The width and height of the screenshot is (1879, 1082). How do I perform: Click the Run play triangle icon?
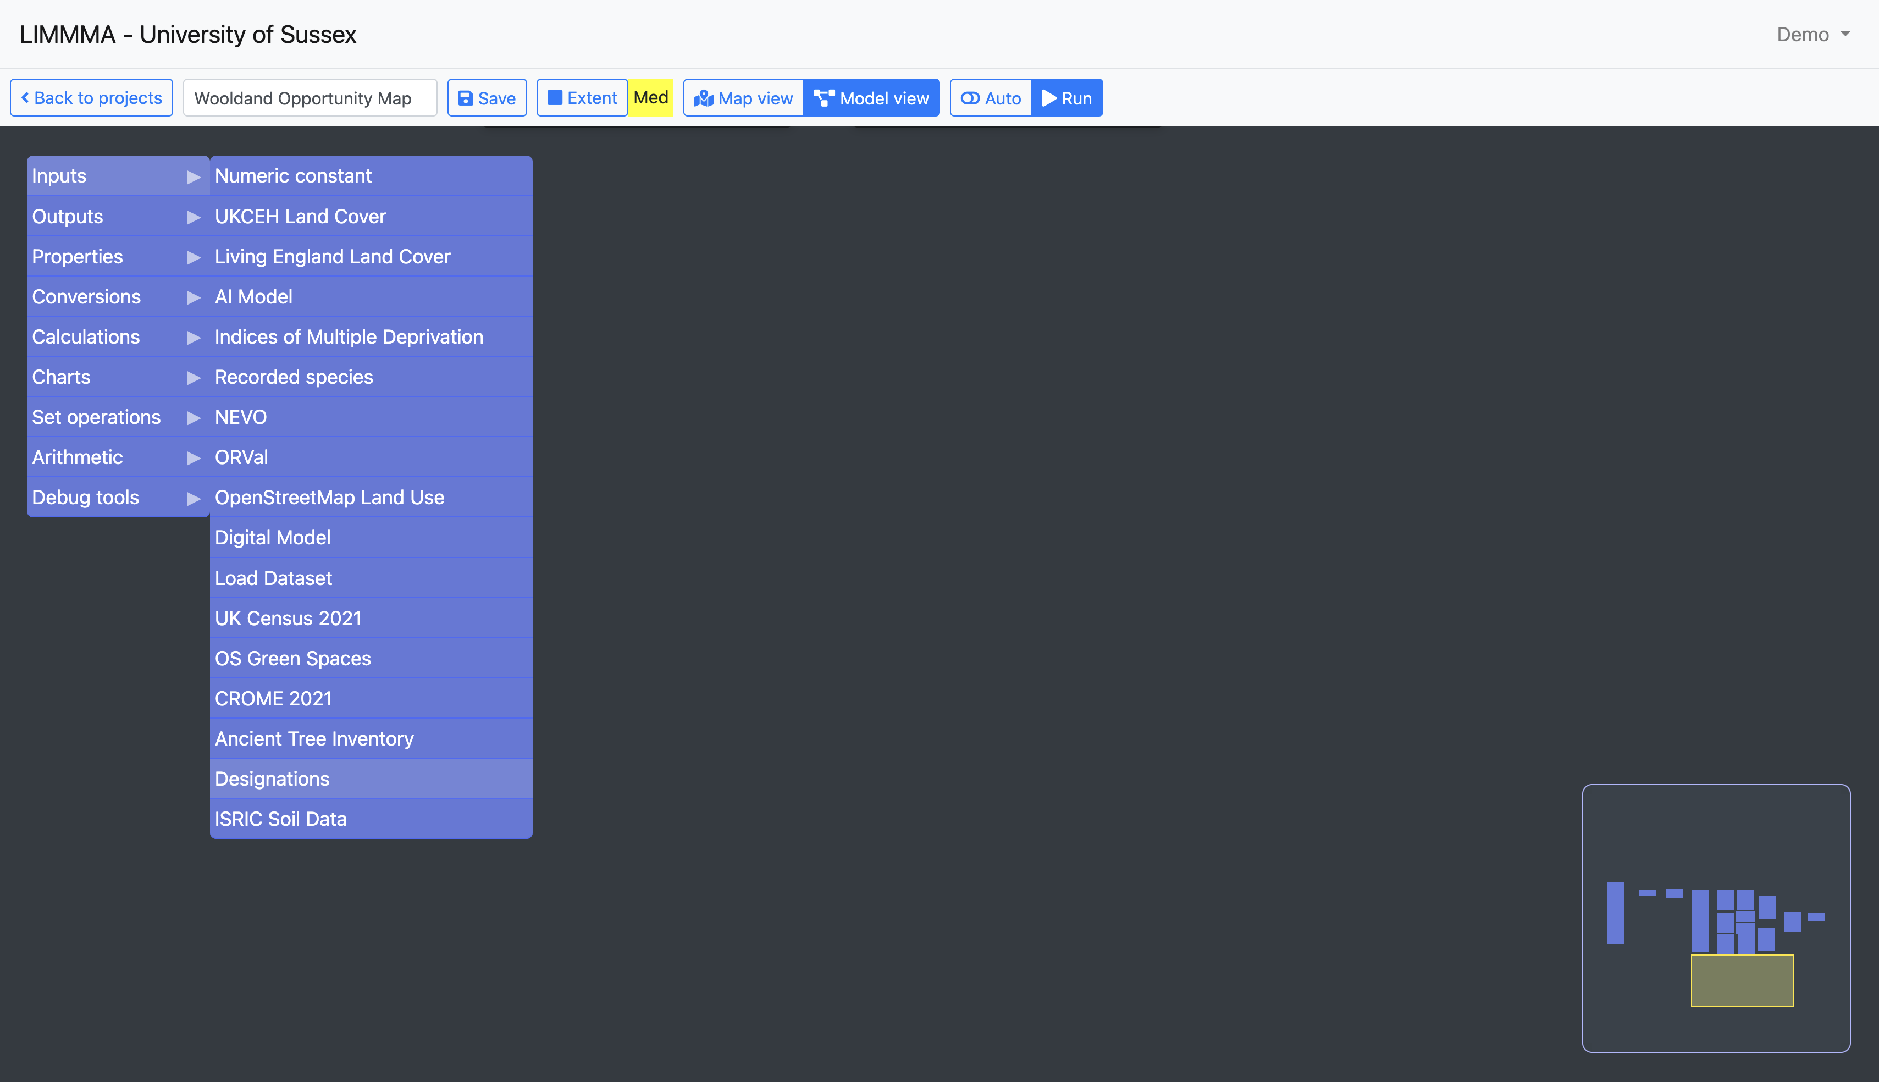pos(1049,98)
